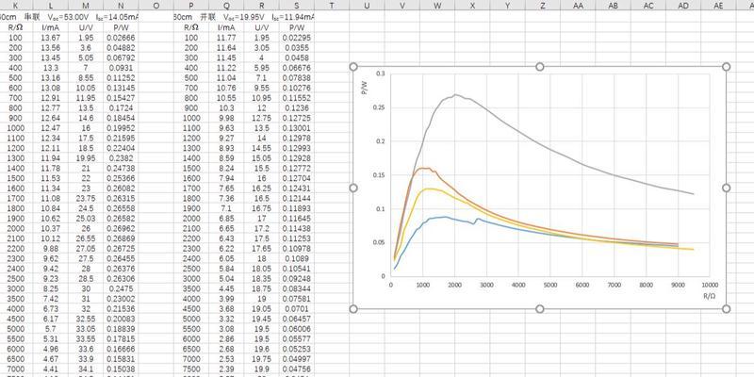
Task: Click the I/mA header in column L
Action: click(x=51, y=27)
